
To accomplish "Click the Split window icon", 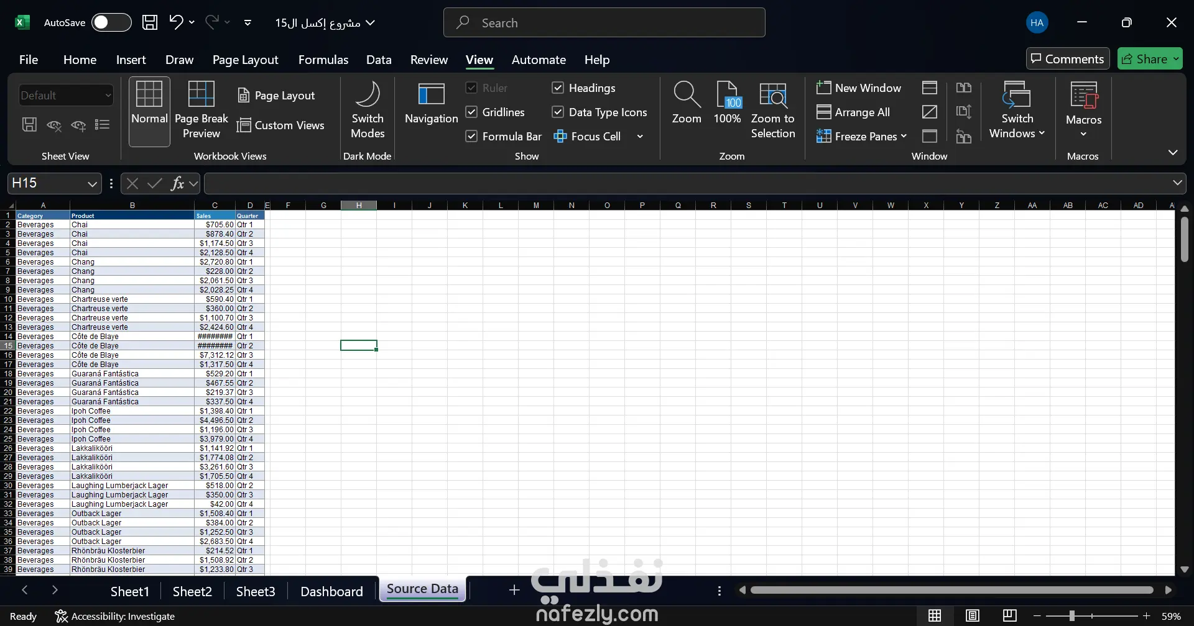I will [930, 88].
